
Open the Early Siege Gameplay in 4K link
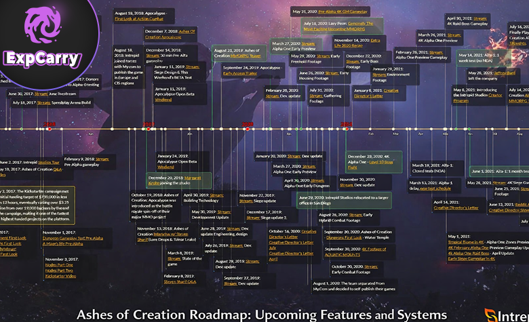tap(471, 258)
